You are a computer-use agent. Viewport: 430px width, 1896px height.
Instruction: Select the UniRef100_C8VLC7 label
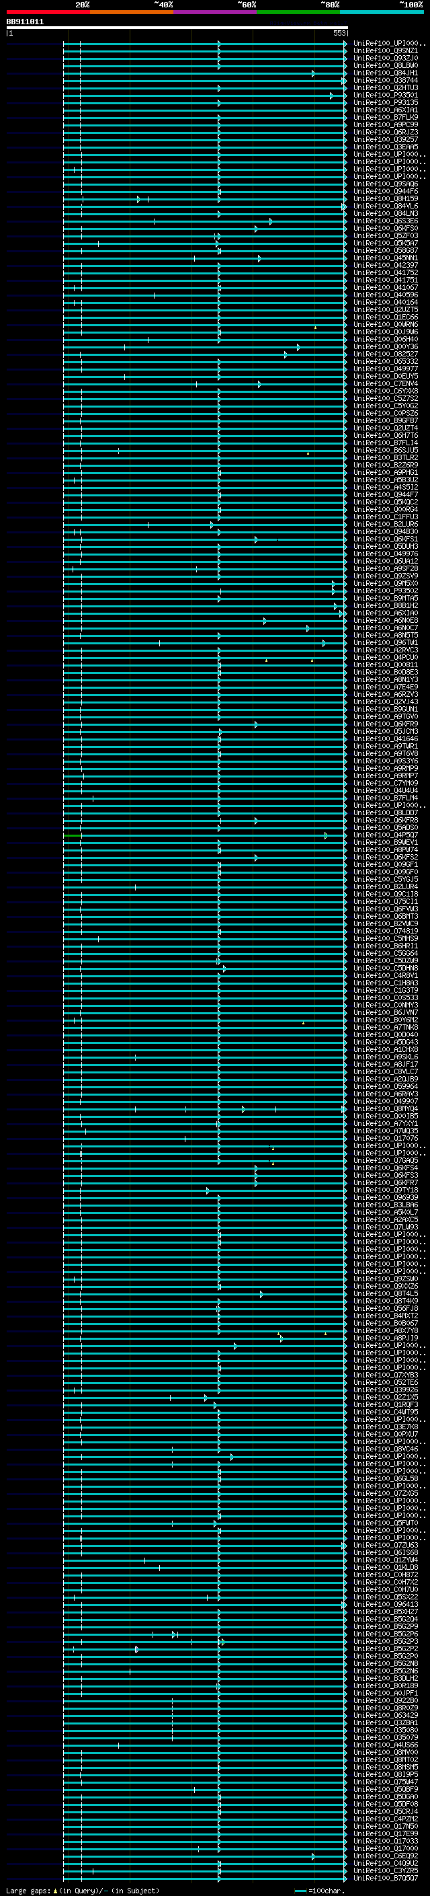(x=386, y=1071)
